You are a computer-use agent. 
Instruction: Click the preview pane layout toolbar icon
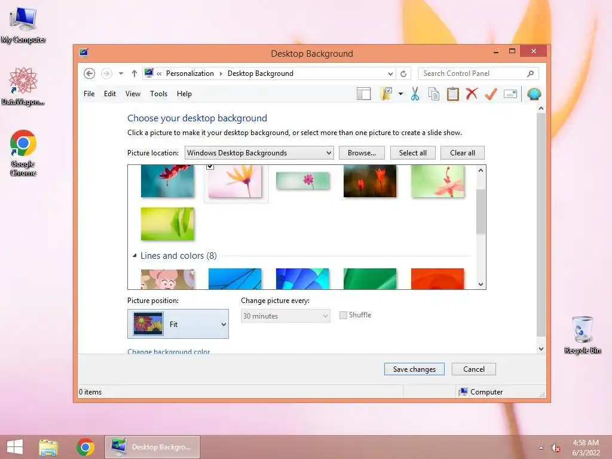(x=364, y=94)
